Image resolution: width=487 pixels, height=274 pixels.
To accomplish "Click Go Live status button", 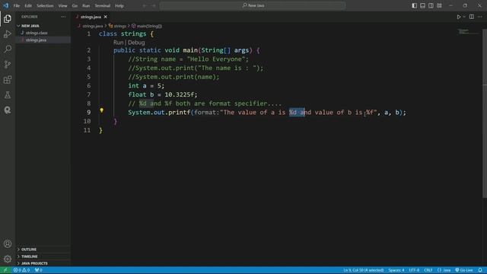I will pyautogui.click(x=464, y=270).
